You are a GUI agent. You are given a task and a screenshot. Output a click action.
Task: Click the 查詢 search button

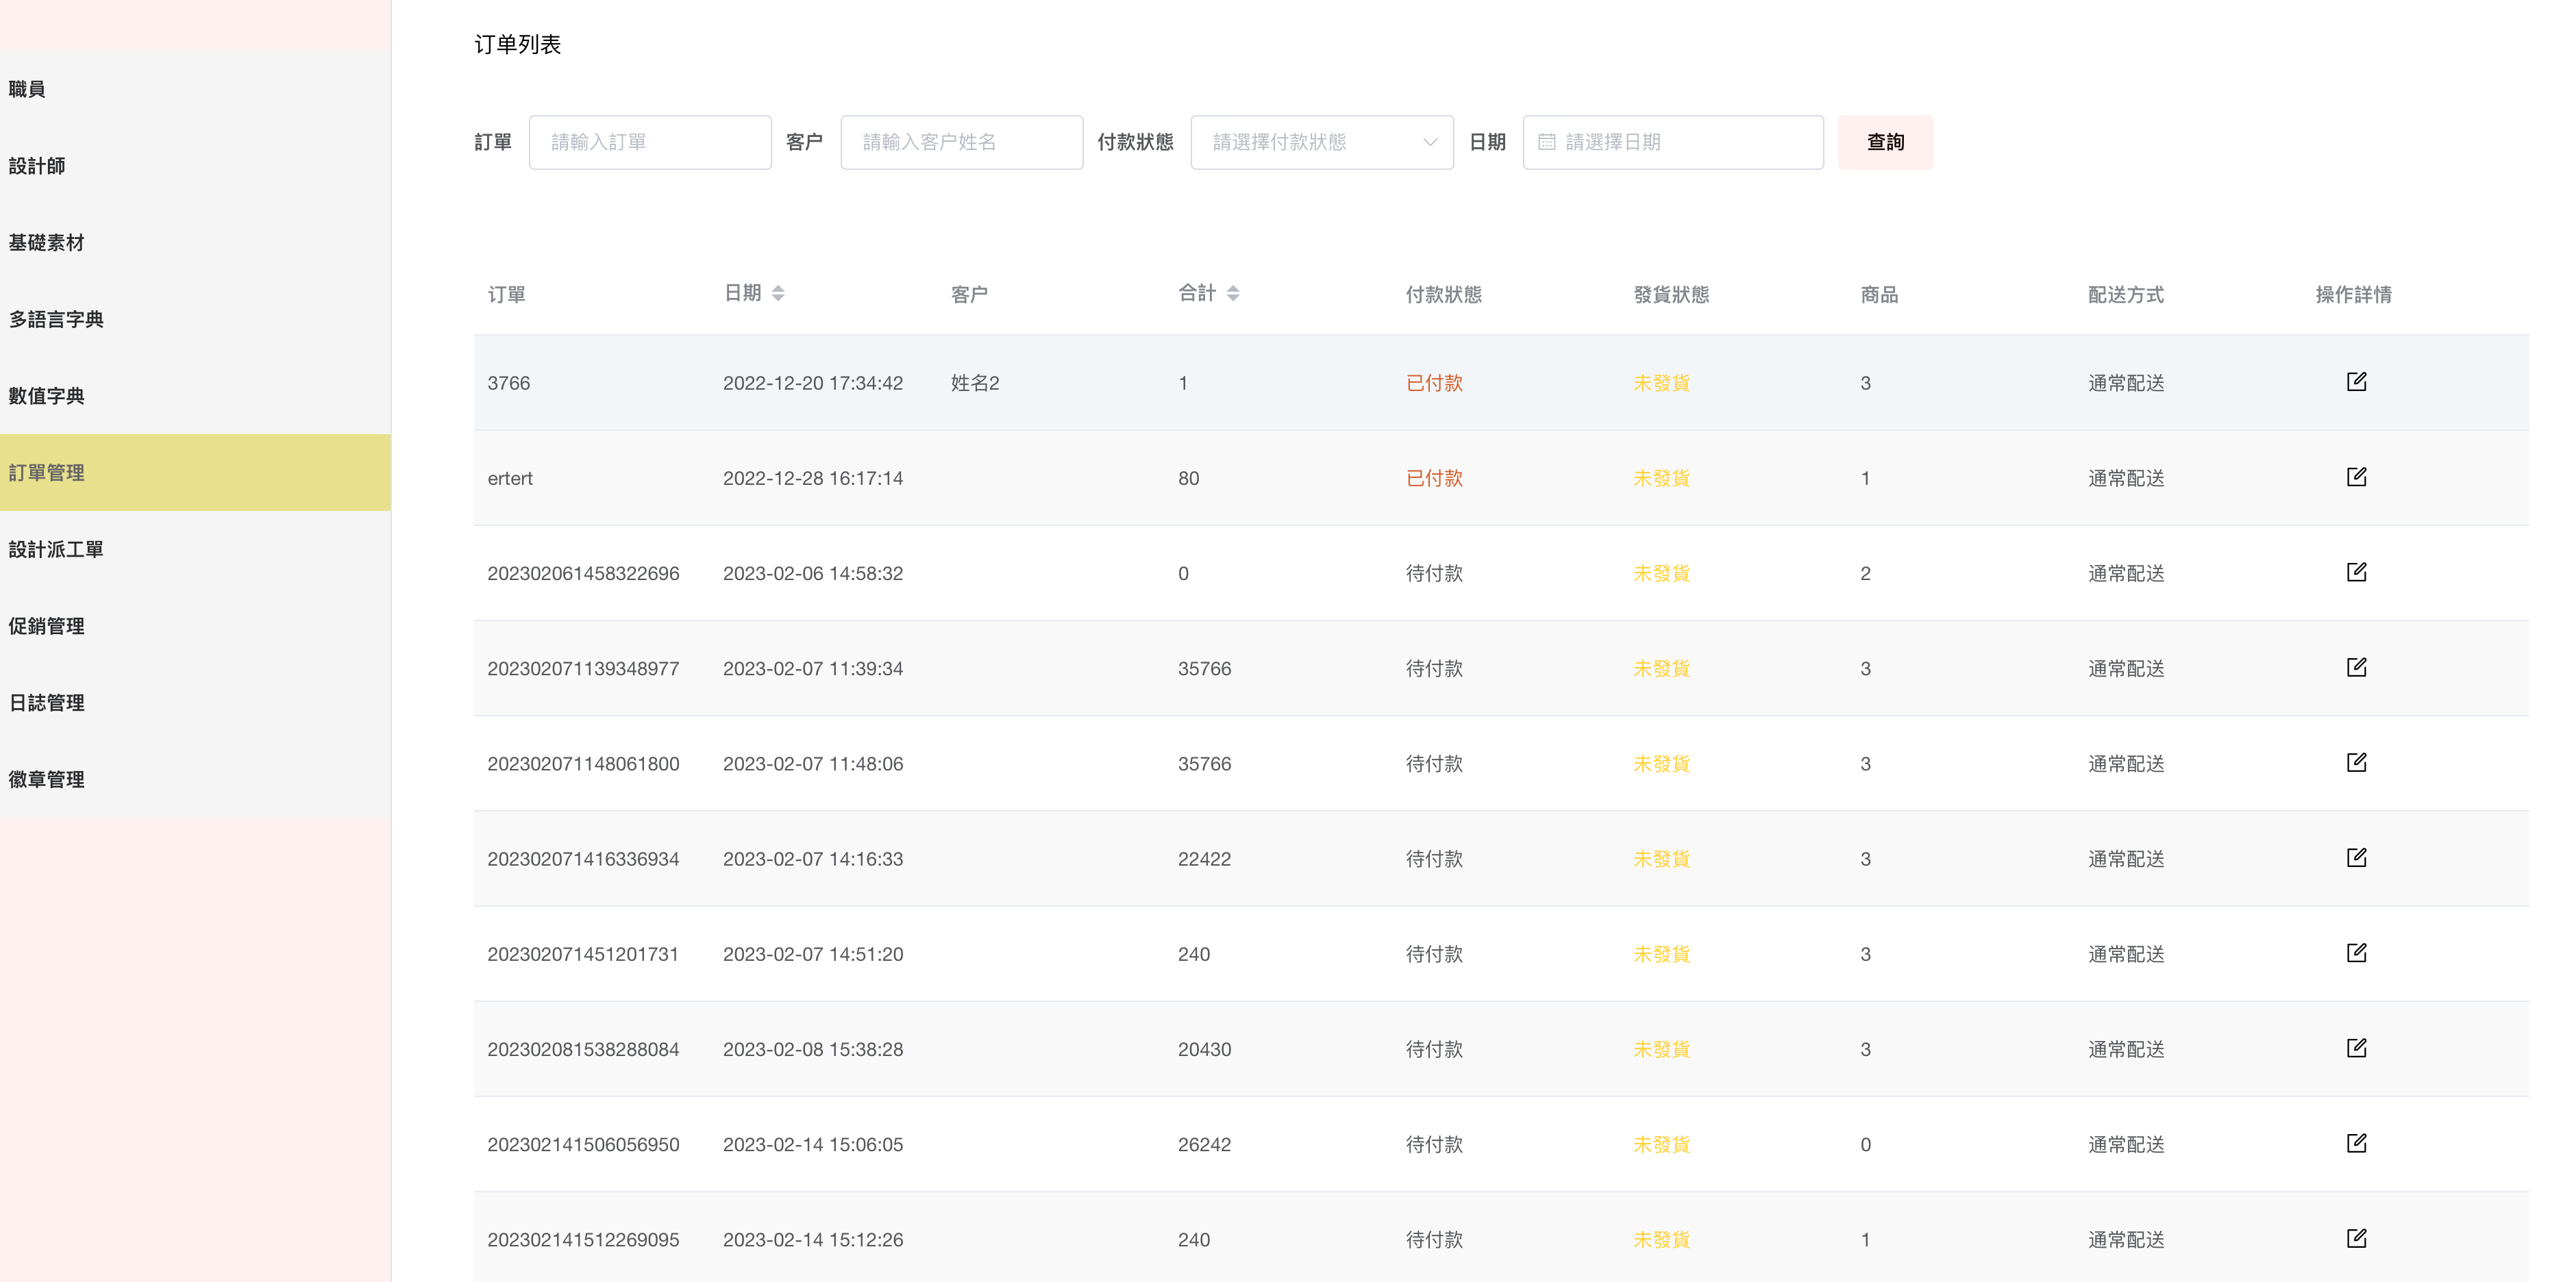pyautogui.click(x=1885, y=142)
